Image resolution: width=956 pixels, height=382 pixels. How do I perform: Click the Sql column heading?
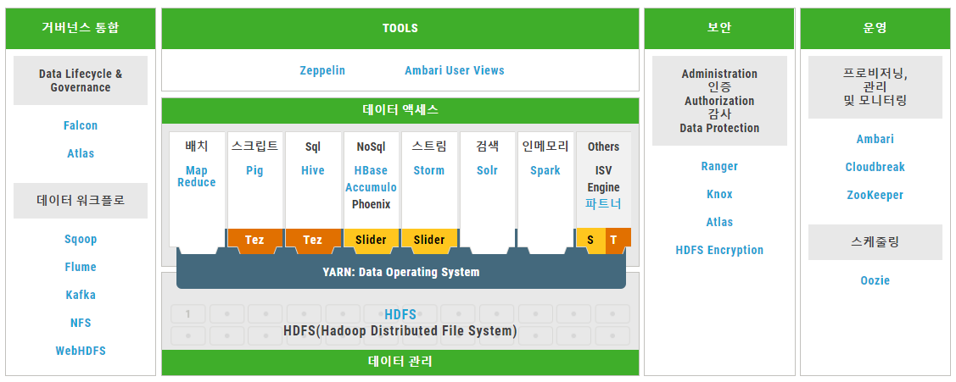(x=313, y=147)
